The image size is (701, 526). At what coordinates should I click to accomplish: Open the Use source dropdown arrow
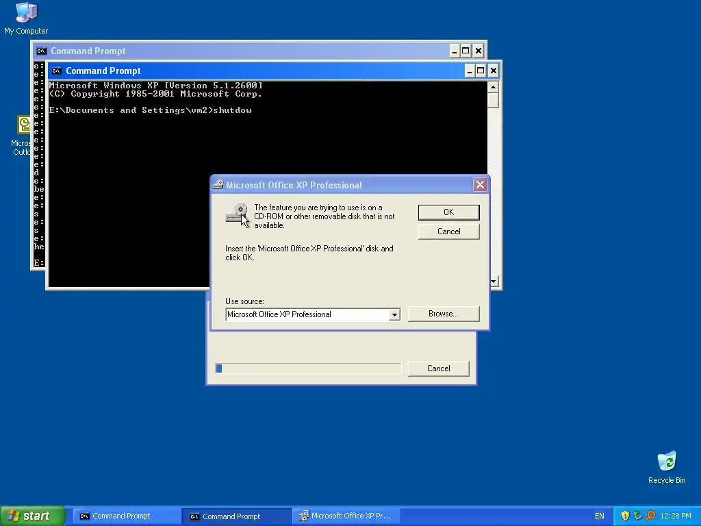point(394,314)
